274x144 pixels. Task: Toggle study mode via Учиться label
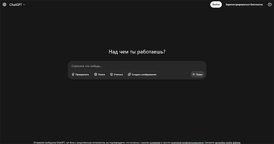[119, 74]
